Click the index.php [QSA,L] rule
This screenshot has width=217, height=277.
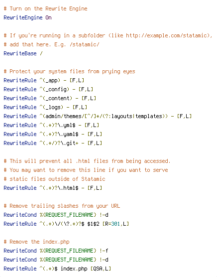pyautogui.click(x=57, y=269)
